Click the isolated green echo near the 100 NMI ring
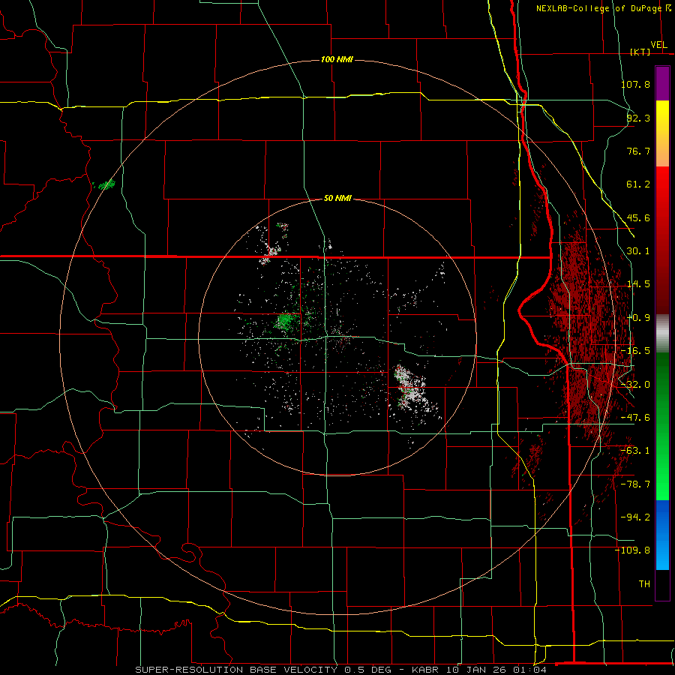The height and width of the screenshot is (675, 675). tap(106, 185)
